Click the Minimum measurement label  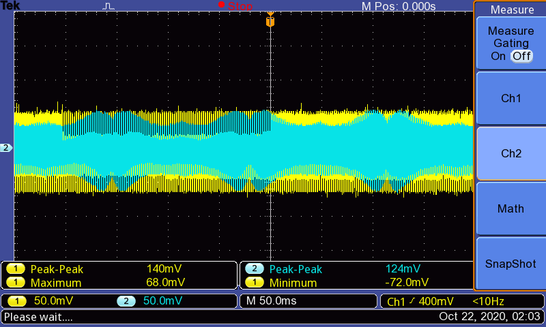tap(293, 283)
